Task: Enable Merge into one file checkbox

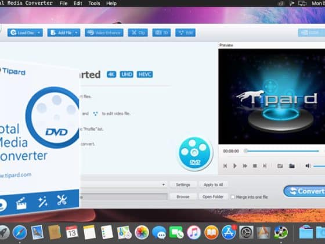Action: [x=233, y=197]
